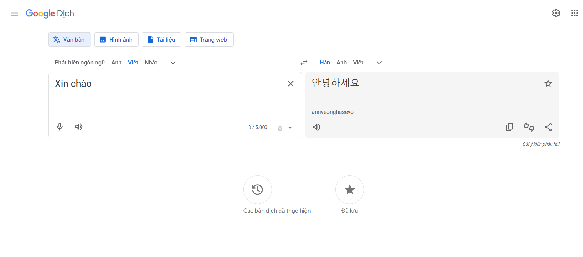Copy the translation to clipboard

tap(510, 127)
